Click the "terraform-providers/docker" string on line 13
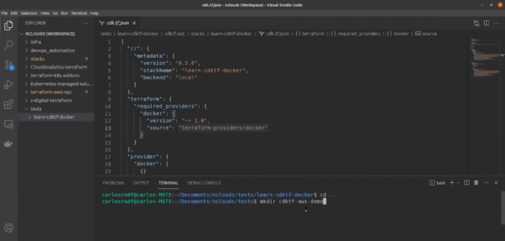The height and width of the screenshot is (241, 505). click(223, 128)
